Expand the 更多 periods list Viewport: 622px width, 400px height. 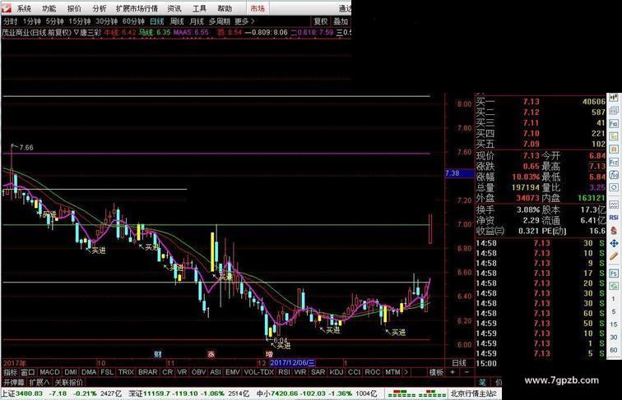pos(244,21)
